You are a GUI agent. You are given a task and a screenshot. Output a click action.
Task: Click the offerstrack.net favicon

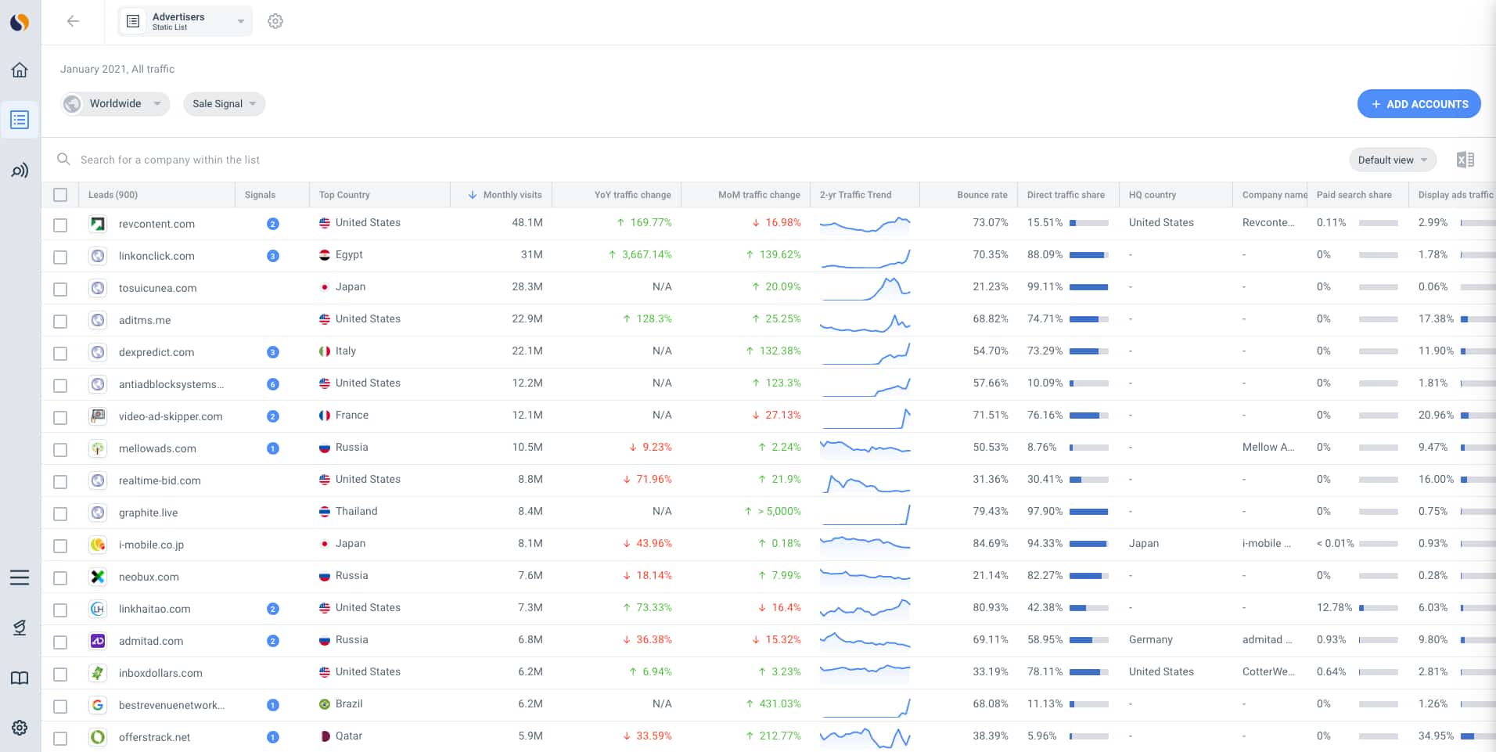98,737
